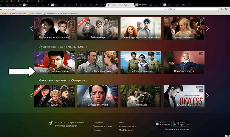Open a new browser tab with plus icon
230x137 pixels.
click(193, 5)
